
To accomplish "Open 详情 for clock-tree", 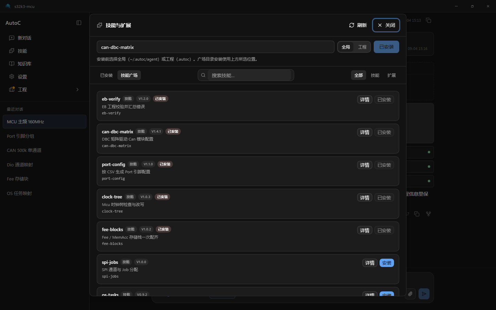I will (x=365, y=198).
